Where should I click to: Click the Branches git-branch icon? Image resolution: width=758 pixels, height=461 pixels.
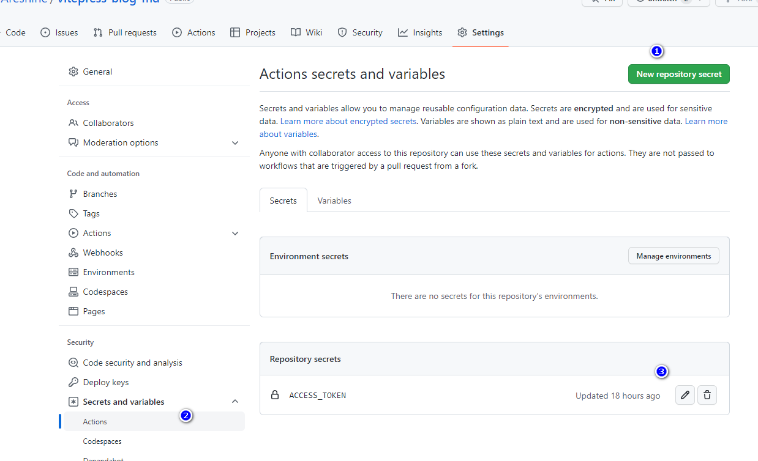click(73, 194)
